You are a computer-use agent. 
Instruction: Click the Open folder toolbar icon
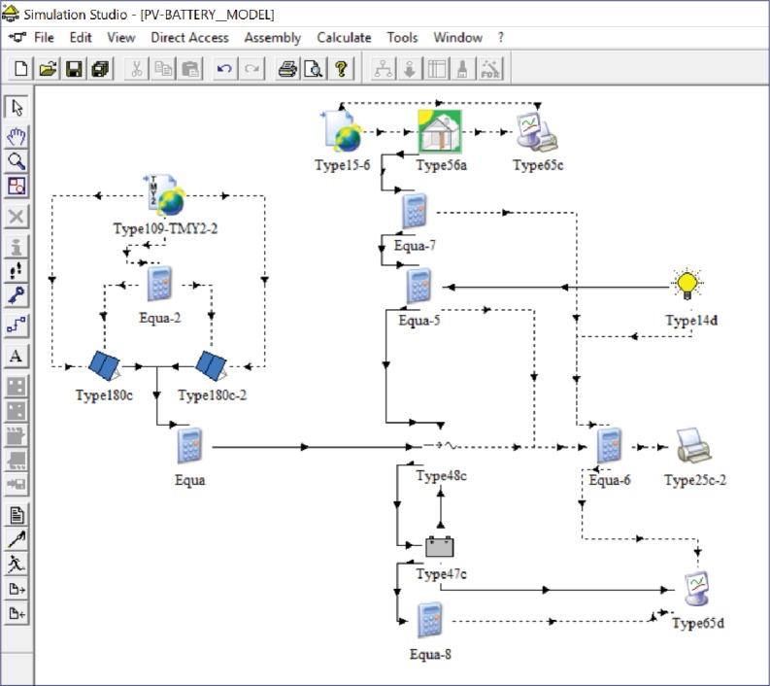coord(48,69)
